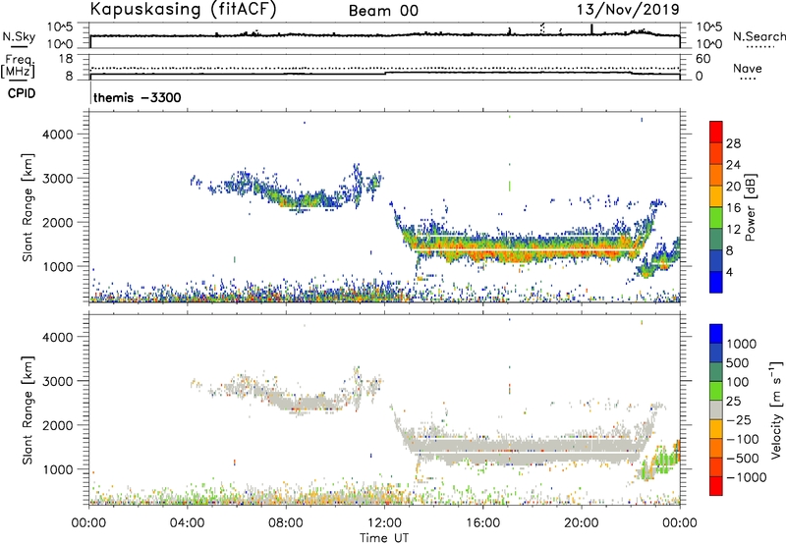786x544 pixels.
Task: Click the 'CPID' label
Action: [x=22, y=93]
